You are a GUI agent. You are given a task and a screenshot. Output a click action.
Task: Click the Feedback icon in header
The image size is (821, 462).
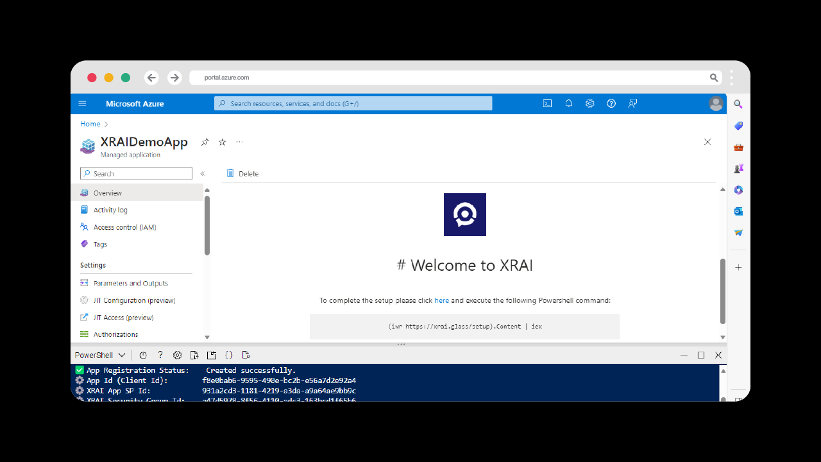[632, 103]
